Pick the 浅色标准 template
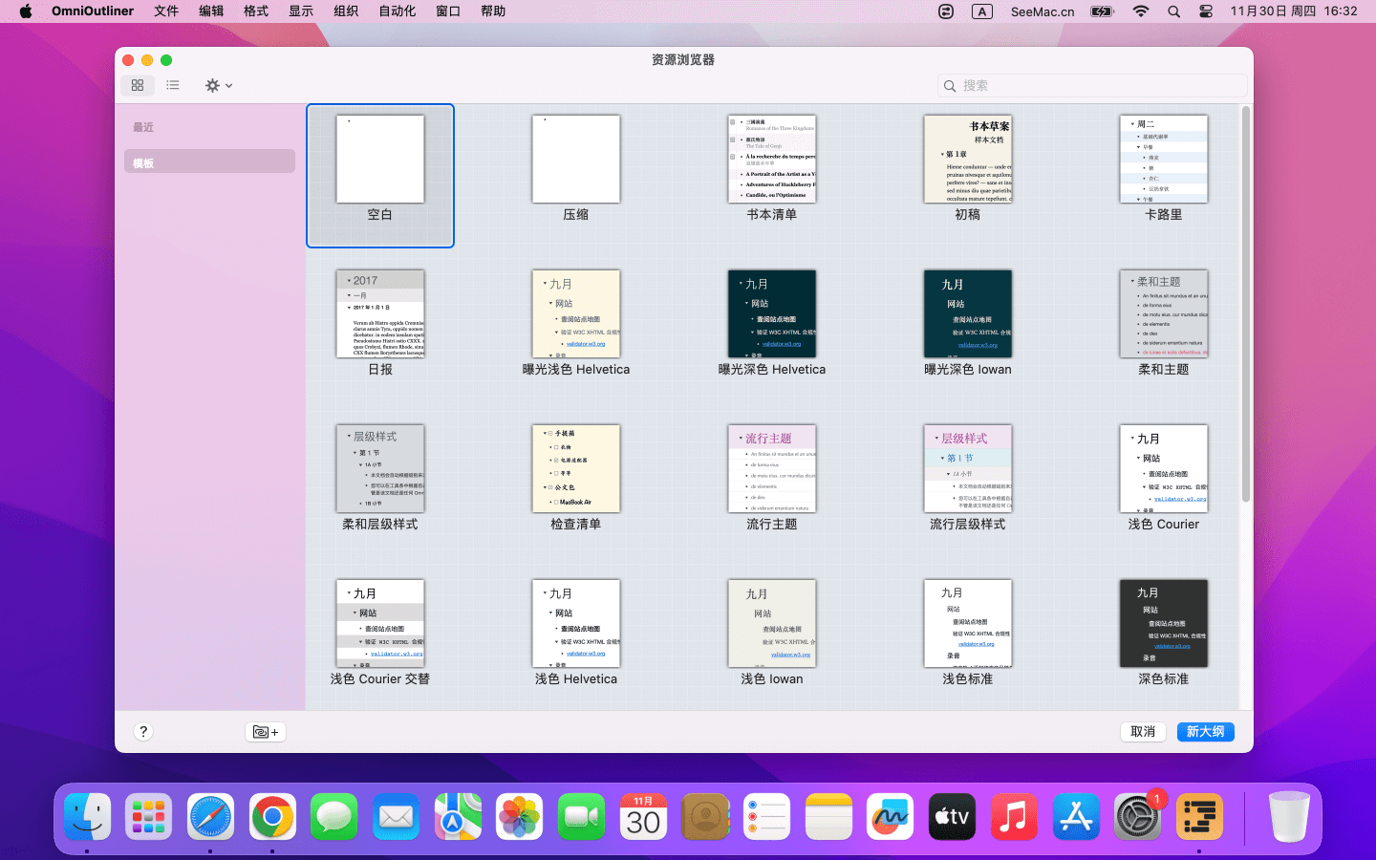 point(968,623)
